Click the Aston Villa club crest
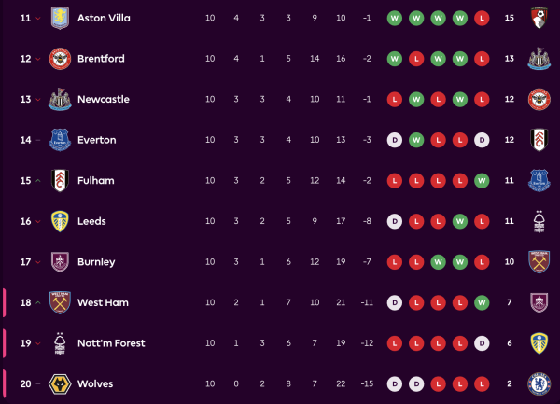 (60, 18)
